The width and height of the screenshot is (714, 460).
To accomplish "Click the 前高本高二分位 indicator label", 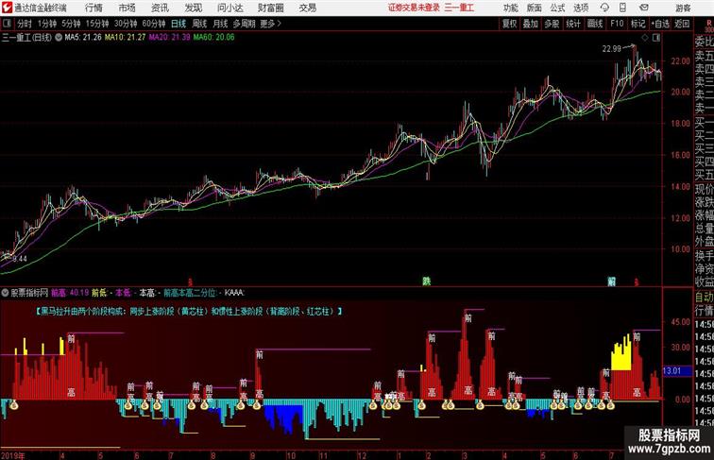I will [x=190, y=293].
